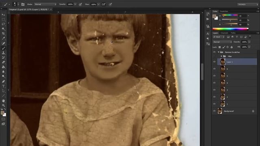Switch to the Swatches tab
The image size is (260, 146).
pyautogui.click(x=224, y=11)
